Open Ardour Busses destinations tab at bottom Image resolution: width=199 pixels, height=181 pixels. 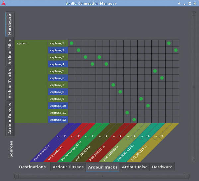[x=68, y=167]
